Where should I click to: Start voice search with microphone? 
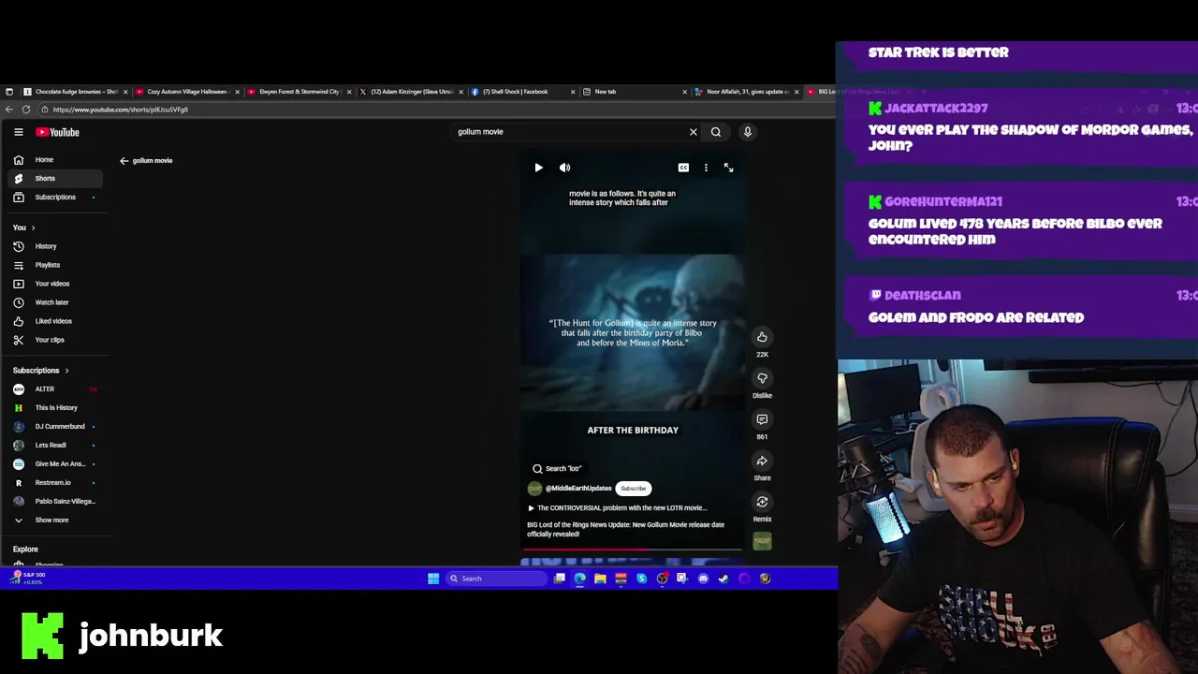point(747,132)
